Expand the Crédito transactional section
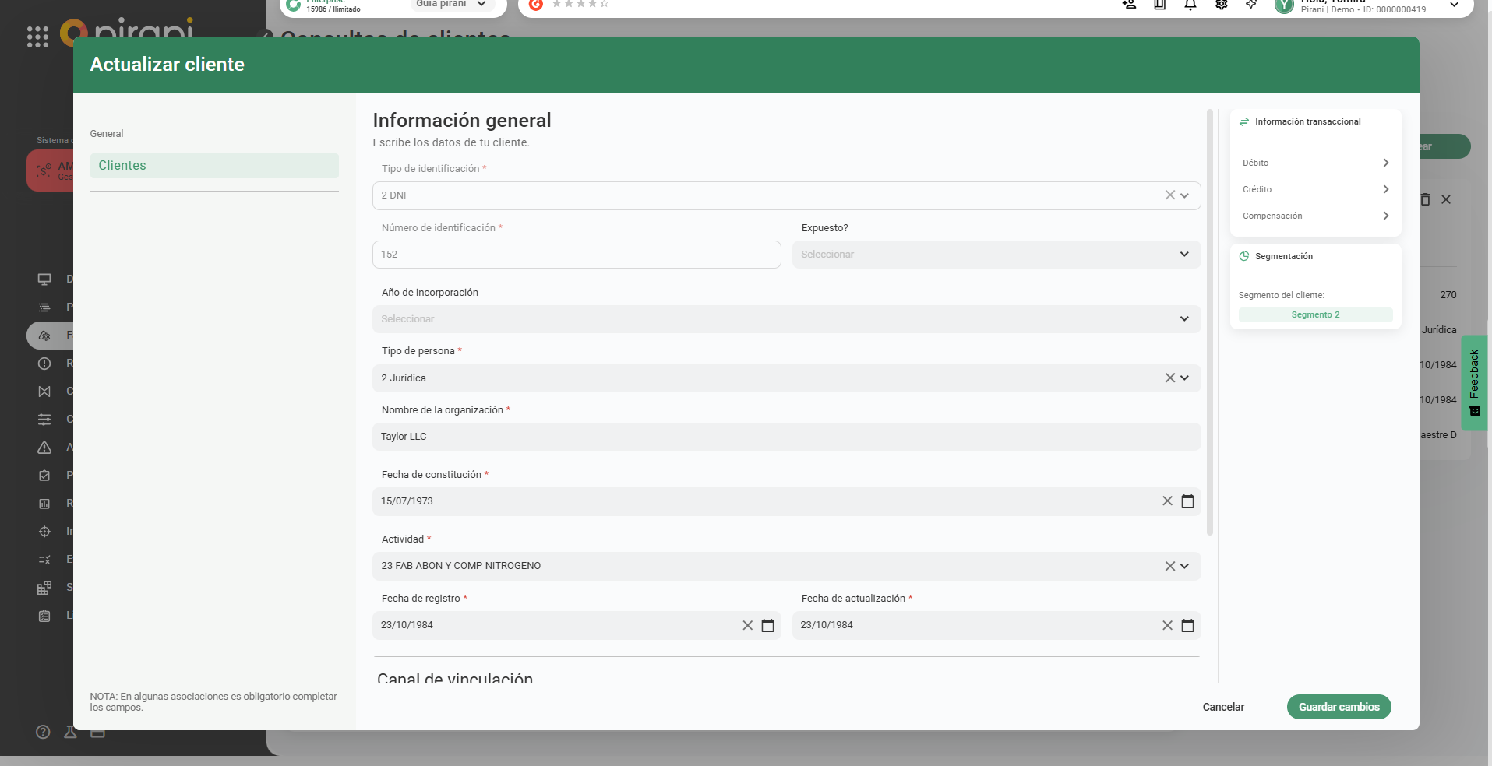Image resolution: width=1492 pixels, height=766 pixels. (x=1385, y=189)
